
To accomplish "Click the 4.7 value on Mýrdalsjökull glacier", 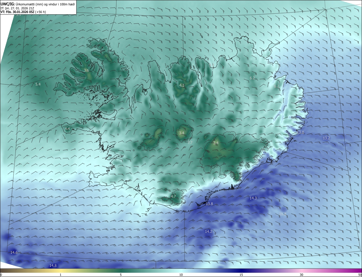I will [173, 196].
